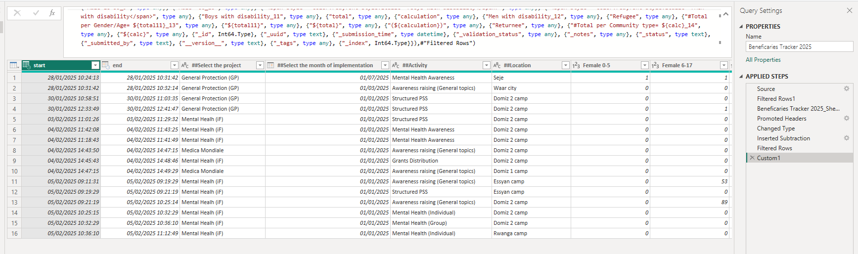Select the Changed Type applied step
858x254 pixels.
click(x=775, y=128)
